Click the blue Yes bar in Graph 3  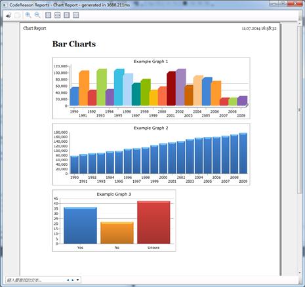[x=80, y=225]
